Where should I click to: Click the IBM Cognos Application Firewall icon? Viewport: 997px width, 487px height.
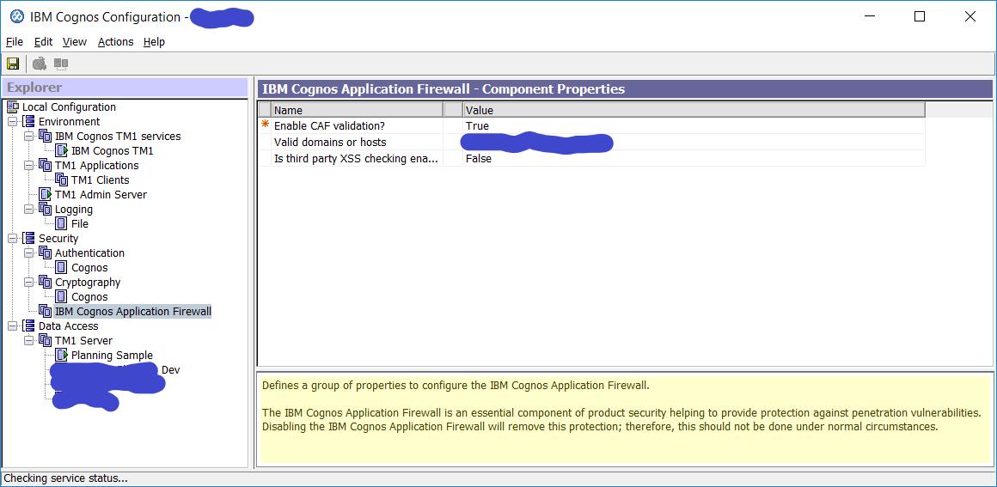[x=46, y=312]
